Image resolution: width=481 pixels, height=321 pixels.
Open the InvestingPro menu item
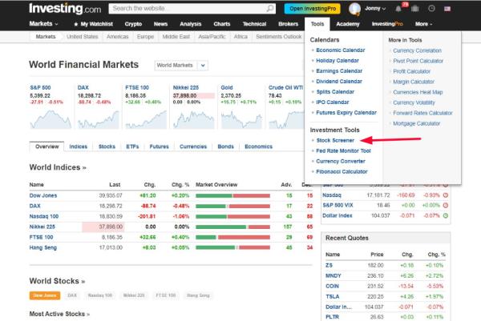click(x=387, y=24)
